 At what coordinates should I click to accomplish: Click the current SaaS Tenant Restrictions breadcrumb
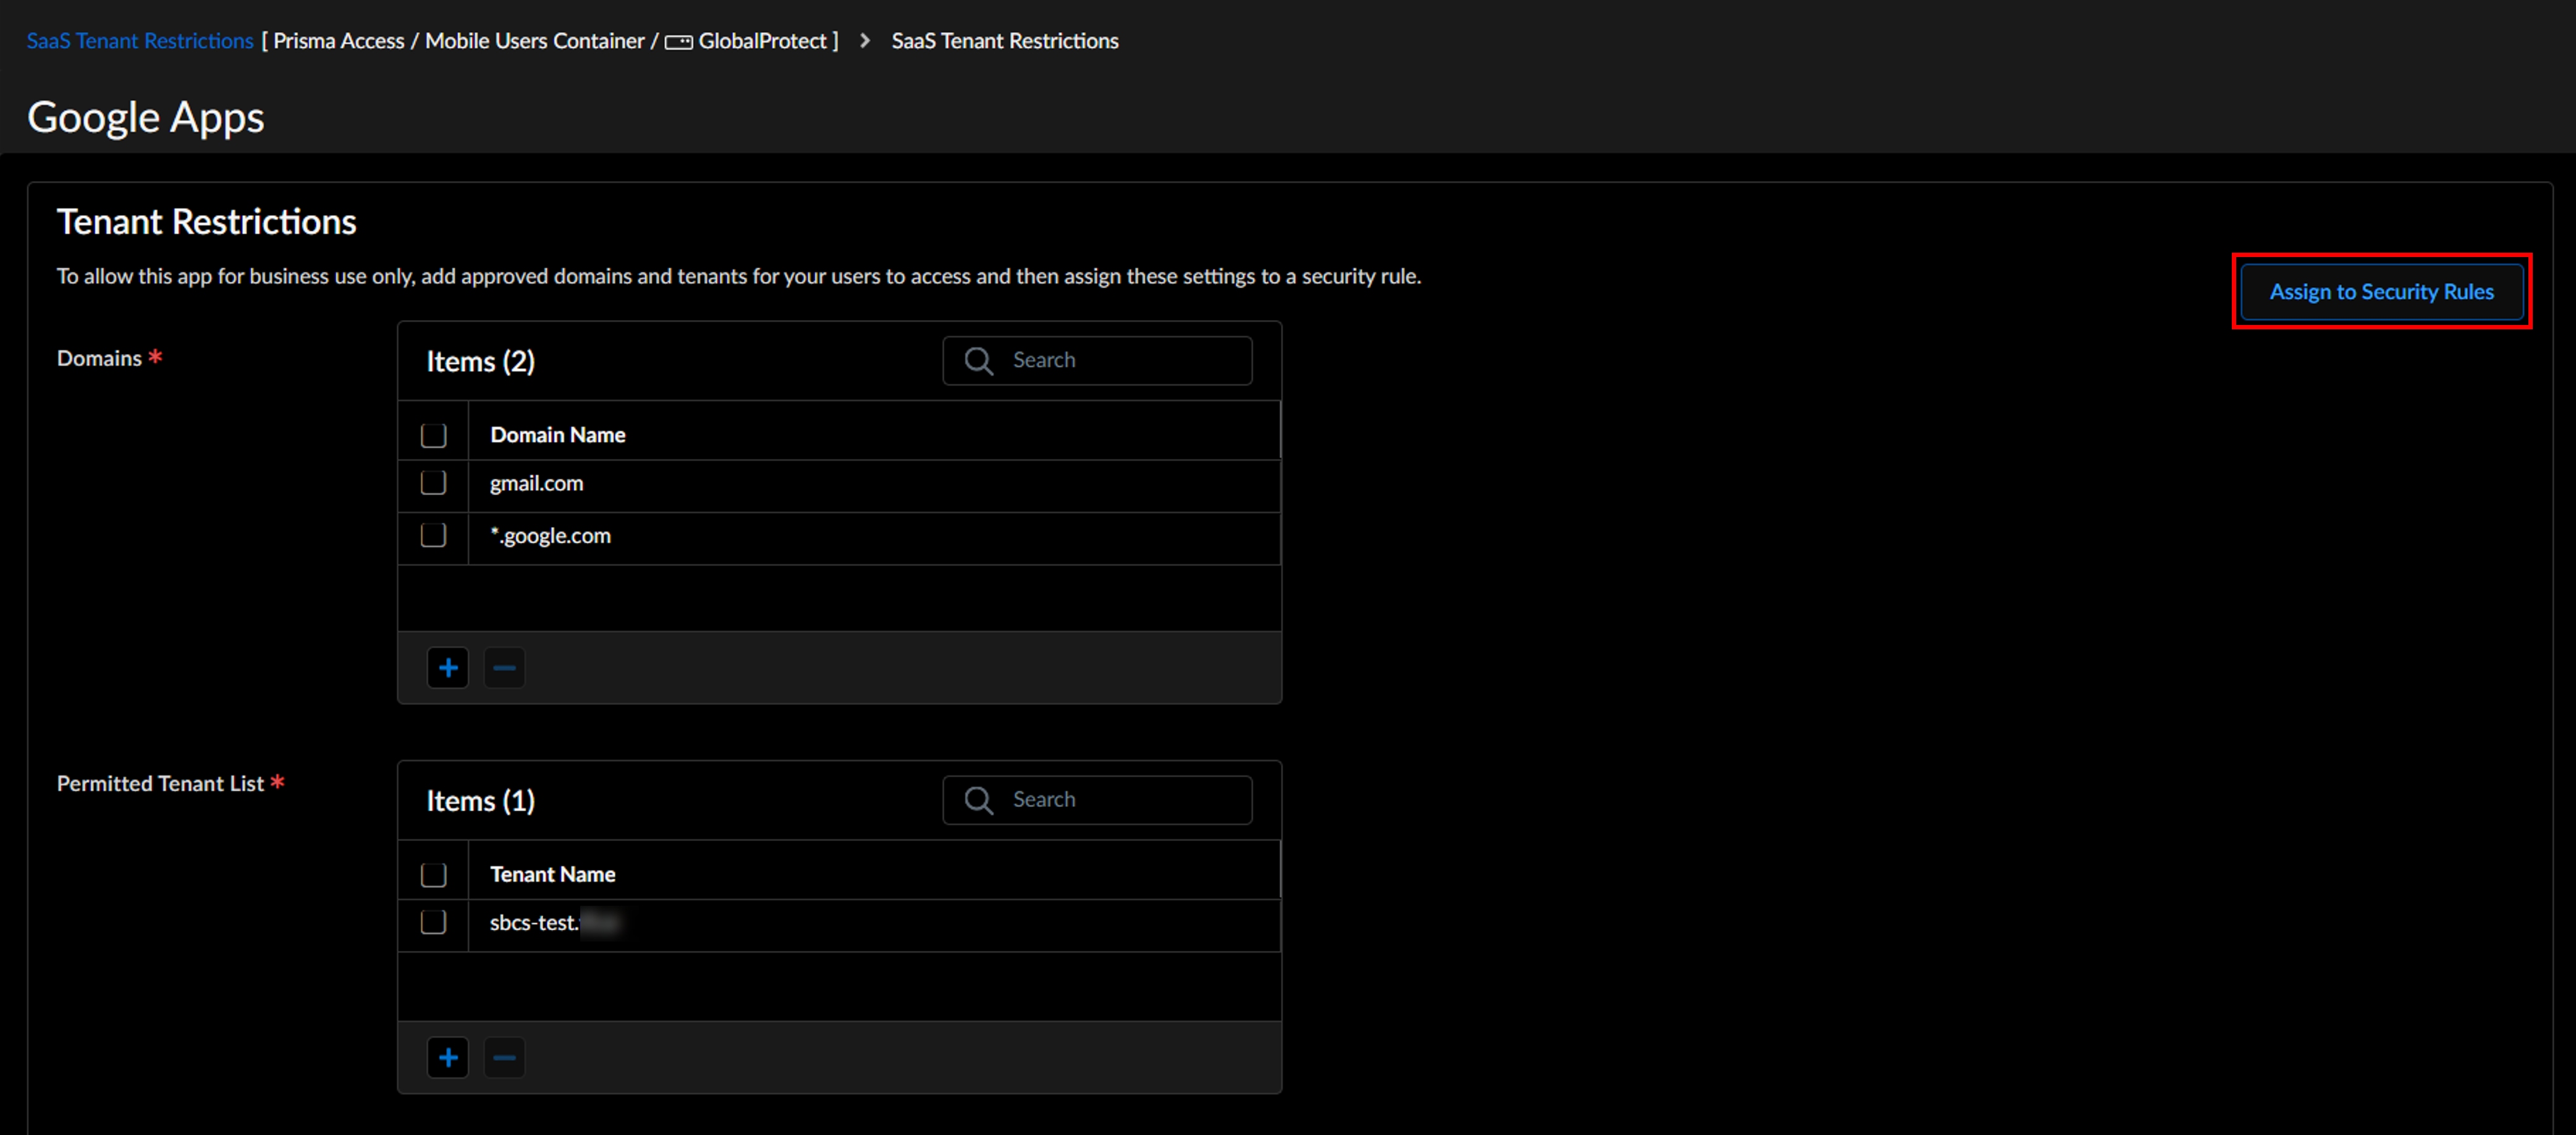[x=1005, y=41]
